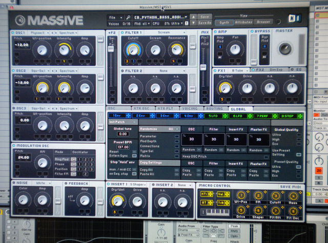Click the Save button
This screenshot has width=328, height=243.
[204, 17]
